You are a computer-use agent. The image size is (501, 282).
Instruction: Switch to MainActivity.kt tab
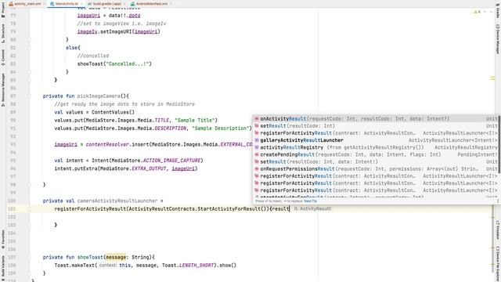click(67, 4)
